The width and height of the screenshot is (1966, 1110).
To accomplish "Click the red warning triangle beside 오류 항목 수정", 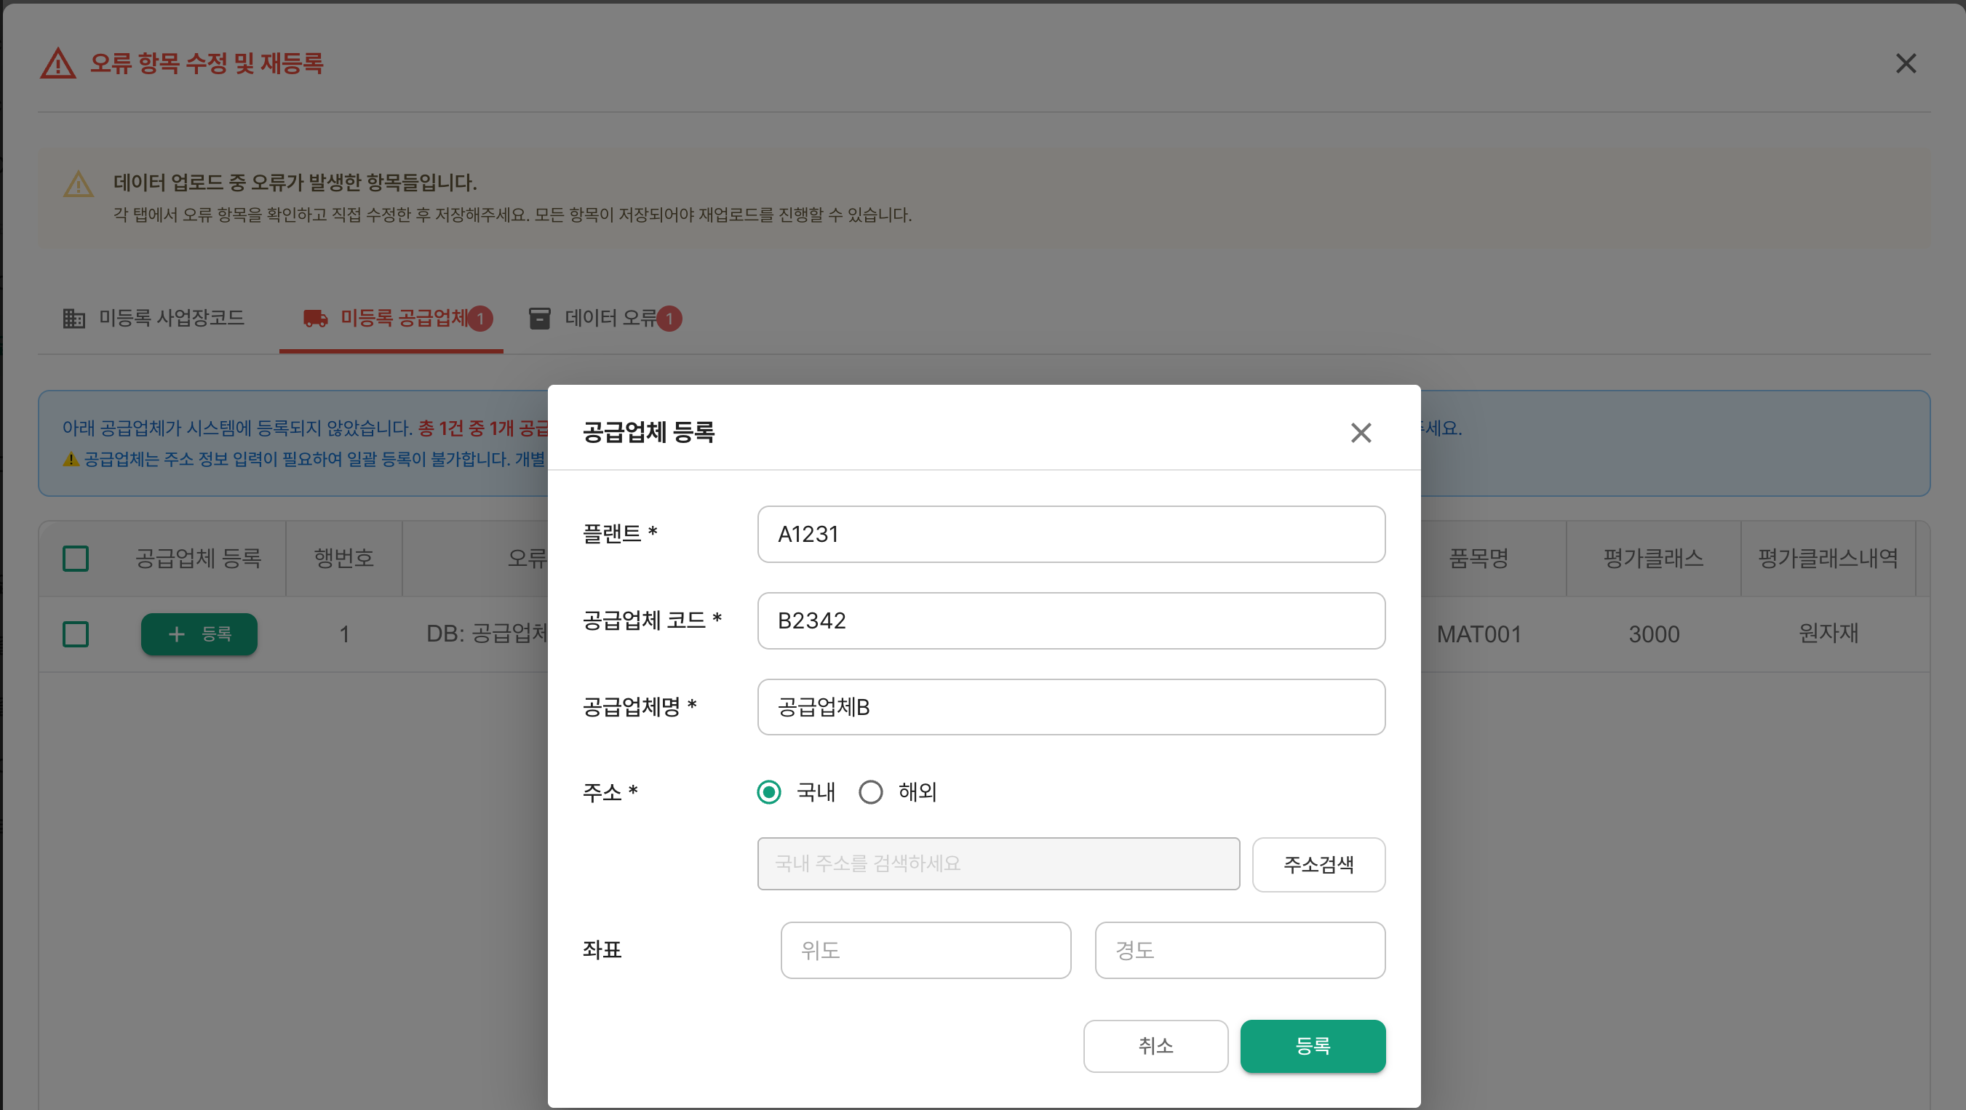I will point(58,63).
